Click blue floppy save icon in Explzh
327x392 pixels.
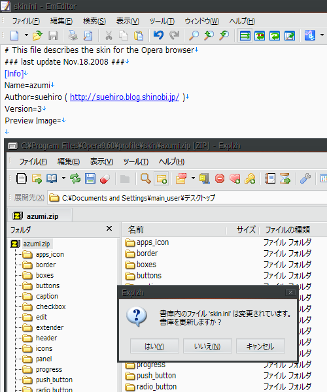90,178
